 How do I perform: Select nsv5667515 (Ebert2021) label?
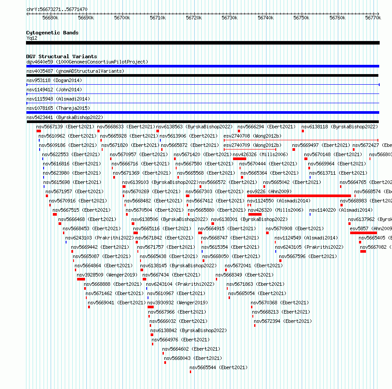point(81,210)
